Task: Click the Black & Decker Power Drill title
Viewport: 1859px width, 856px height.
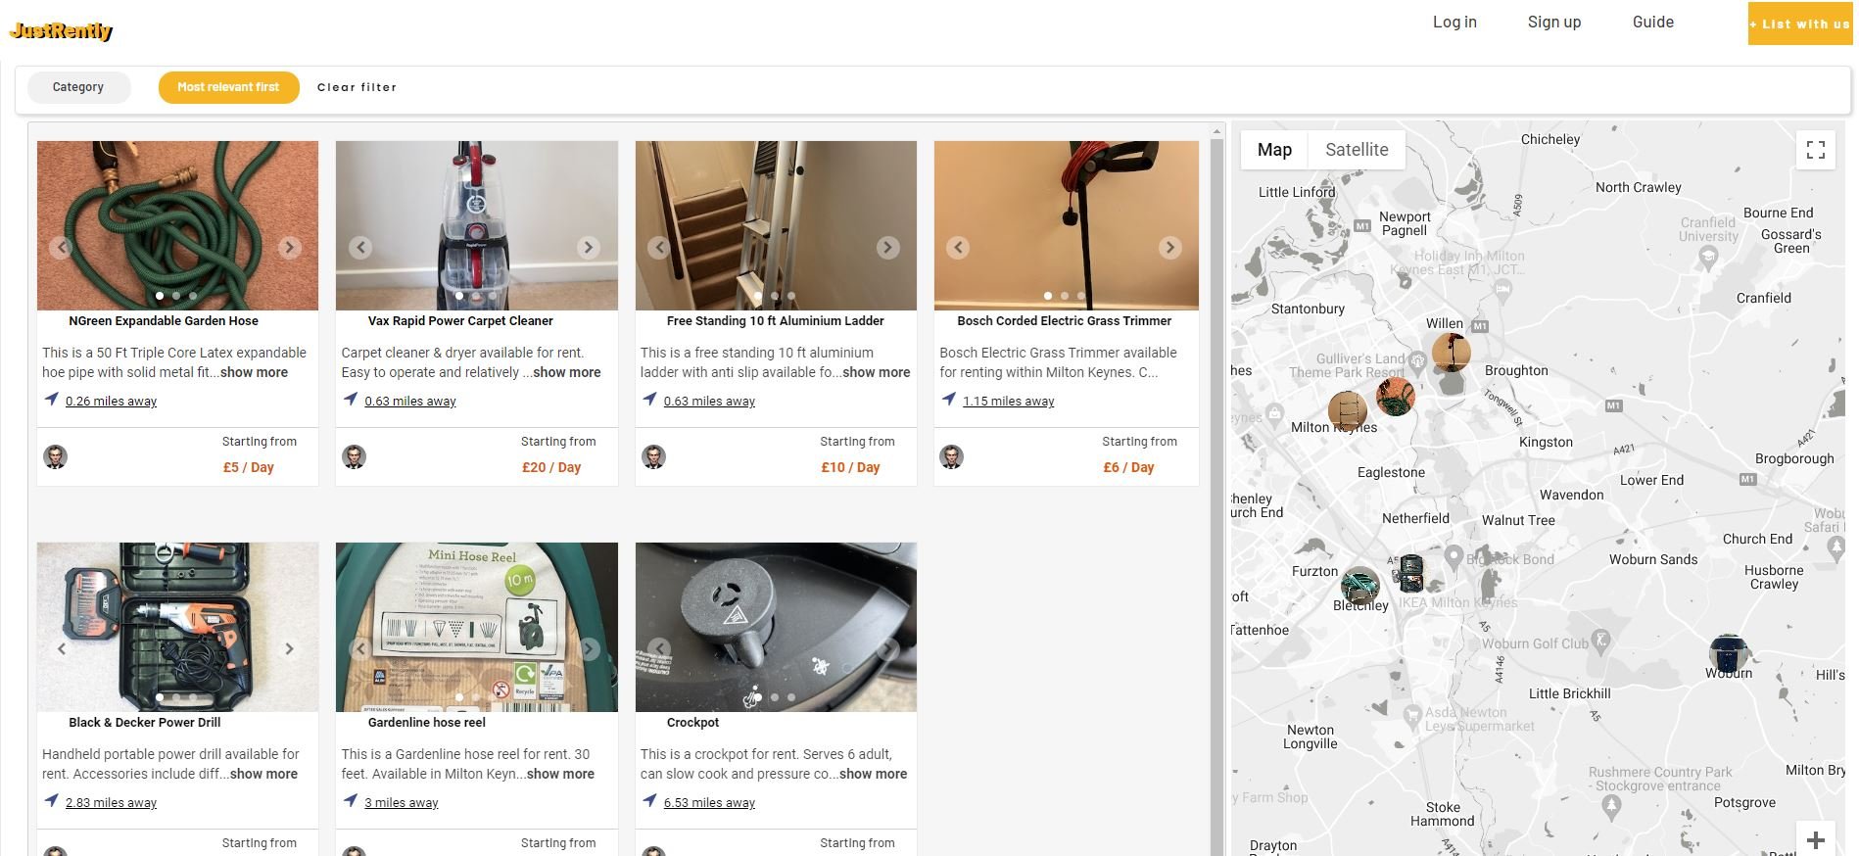Action: (x=145, y=722)
